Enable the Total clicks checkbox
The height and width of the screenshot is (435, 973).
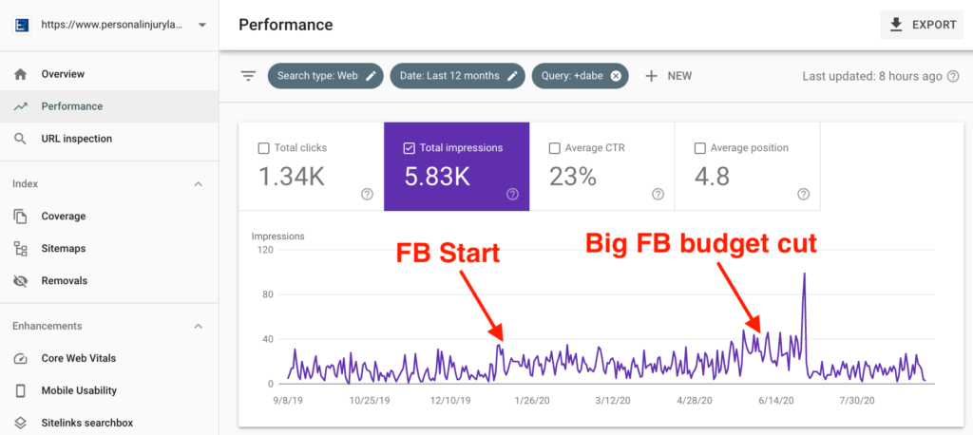(x=264, y=148)
